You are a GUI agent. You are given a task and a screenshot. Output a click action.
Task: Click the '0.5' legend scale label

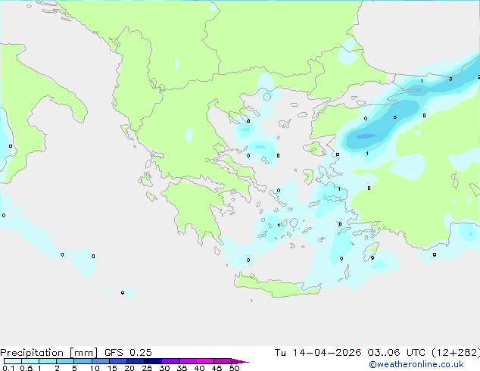(26, 368)
